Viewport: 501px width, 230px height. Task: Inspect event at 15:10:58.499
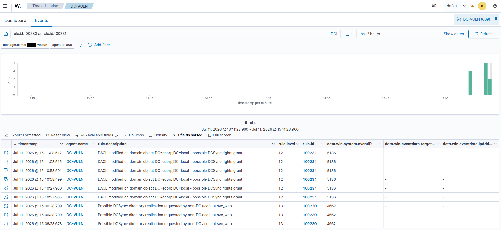pyautogui.click(x=6, y=179)
